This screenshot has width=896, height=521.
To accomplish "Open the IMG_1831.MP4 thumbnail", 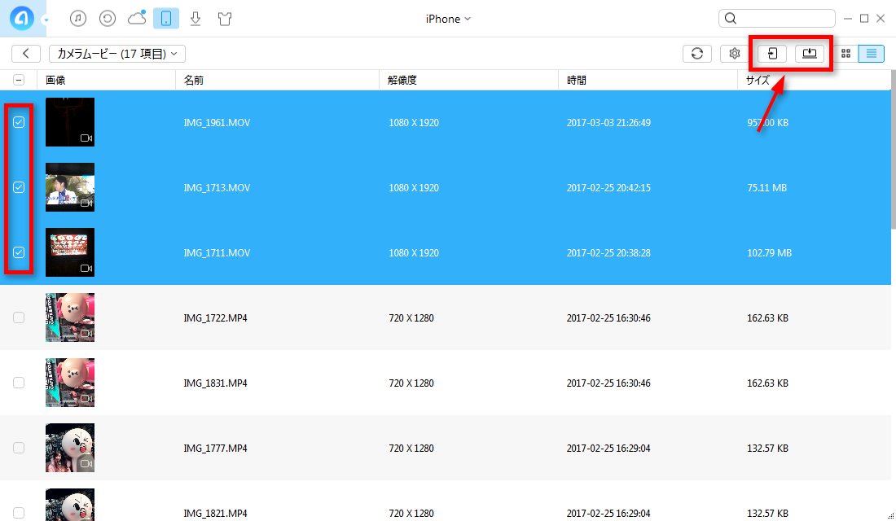I will coord(70,383).
